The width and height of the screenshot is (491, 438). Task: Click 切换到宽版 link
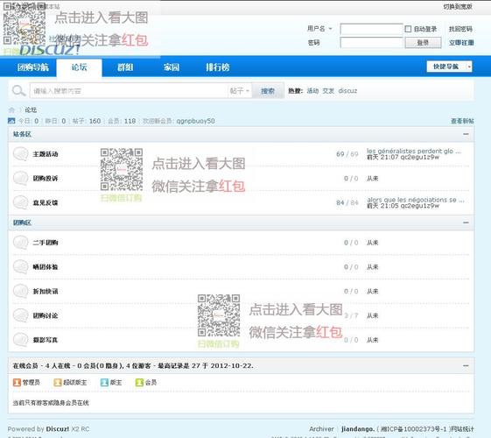pyautogui.click(x=458, y=7)
